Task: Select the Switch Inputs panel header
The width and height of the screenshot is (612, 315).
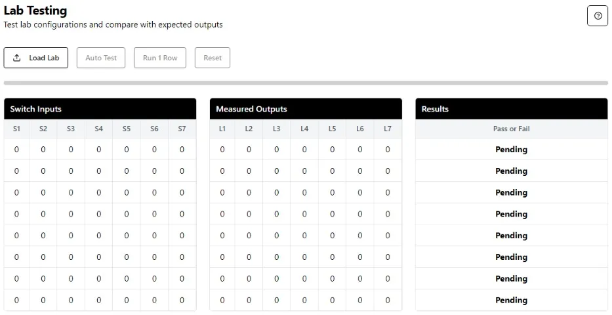Action: (100, 109)
